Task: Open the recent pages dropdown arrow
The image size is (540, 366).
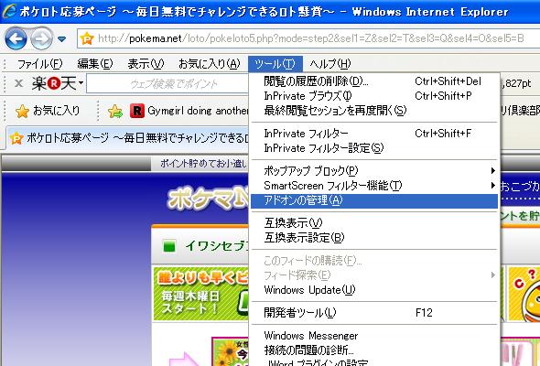Action: click(x=62, y=39)
